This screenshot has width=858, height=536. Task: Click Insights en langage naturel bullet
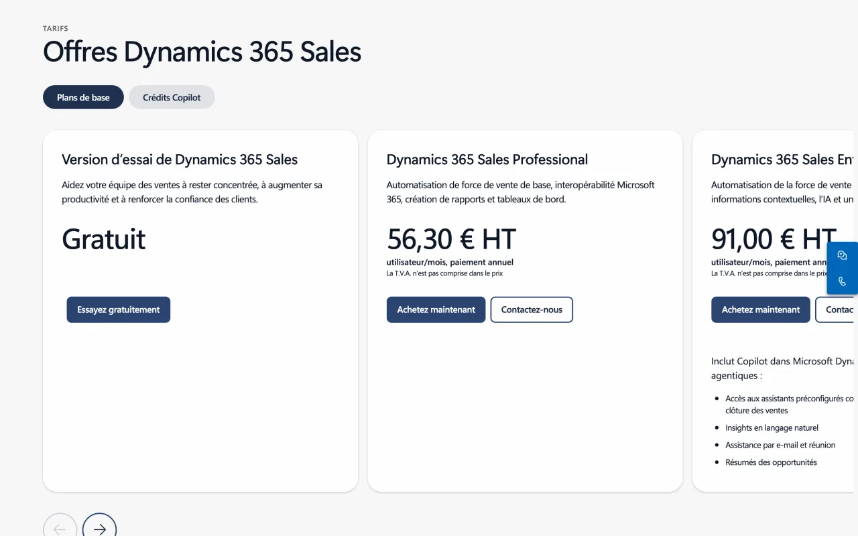click(x=772, y=427)
